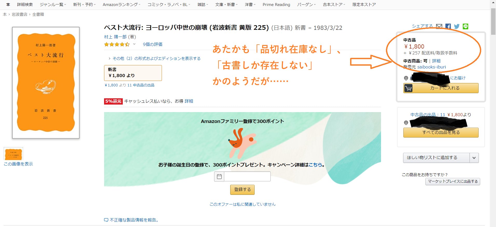Select 本 in the top navigation
Viewport: 496px width, 227px height.
coord(8,4)
